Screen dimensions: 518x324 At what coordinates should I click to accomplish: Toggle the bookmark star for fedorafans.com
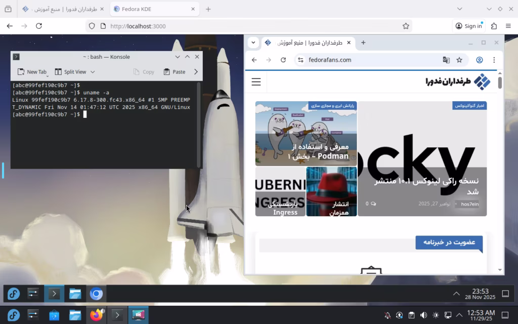(459, 60)
